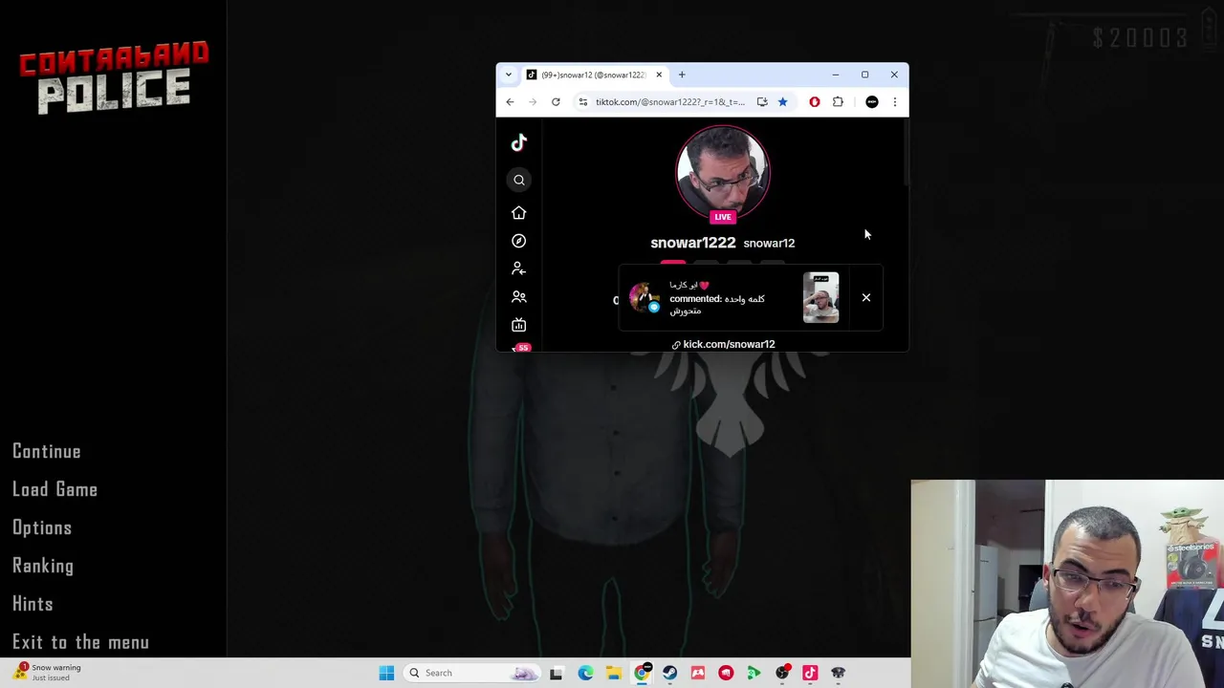Open red fist app icon on taskbar
Screen dimensions: 1224x688
(x=726, y=673)
